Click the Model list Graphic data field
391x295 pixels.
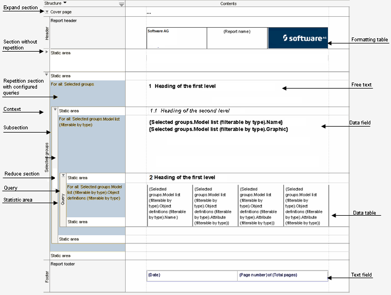(x=219, y=129)
